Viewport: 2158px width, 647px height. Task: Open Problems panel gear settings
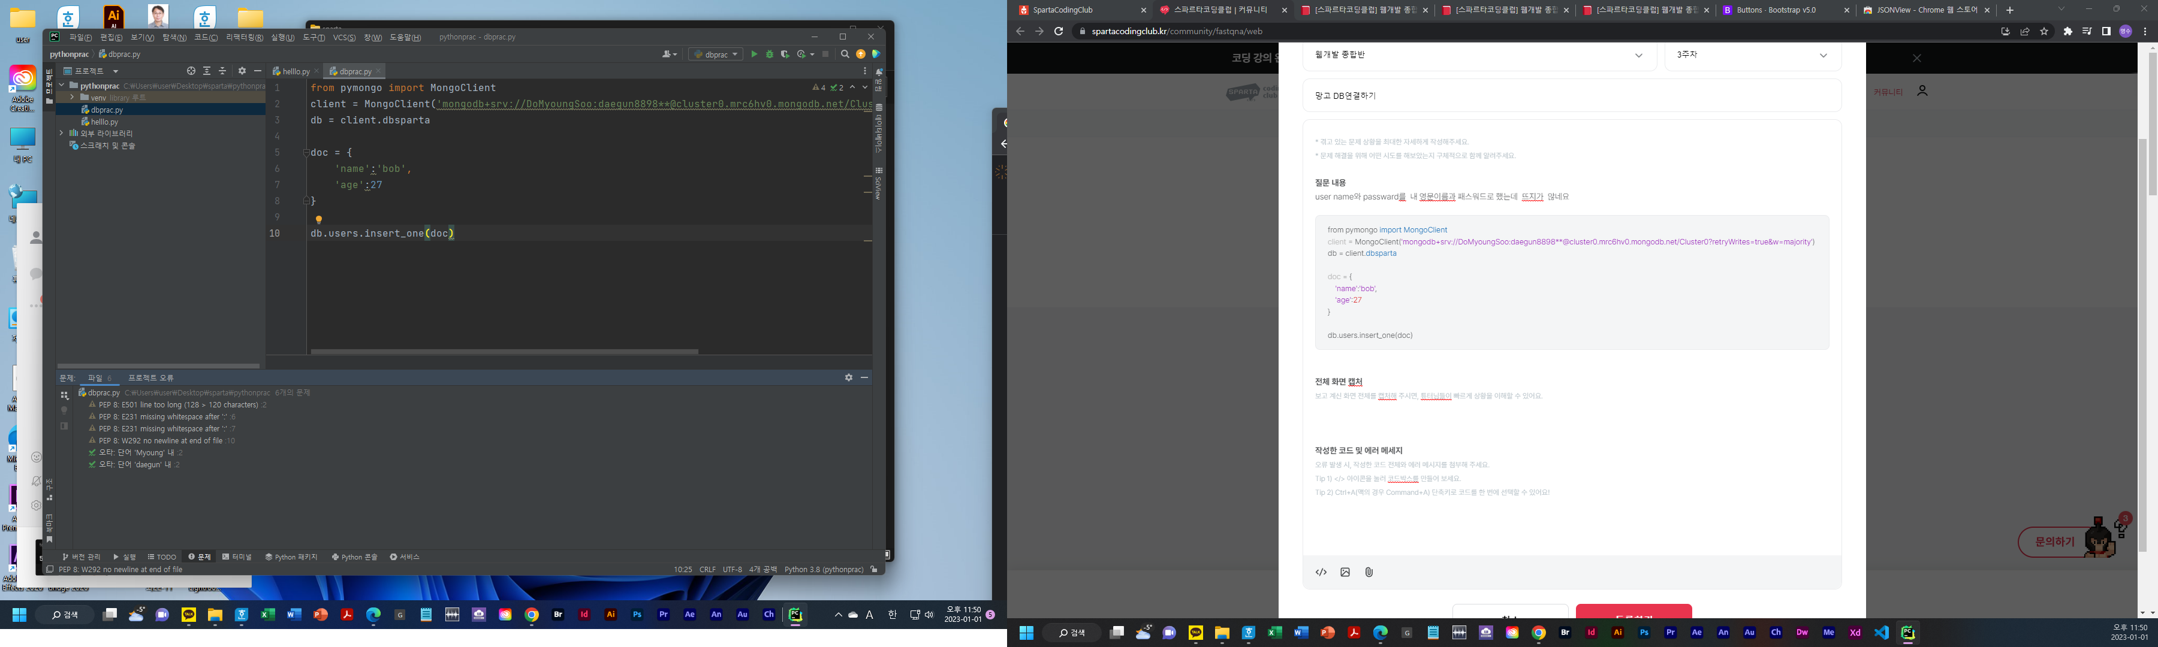(849, 377)
